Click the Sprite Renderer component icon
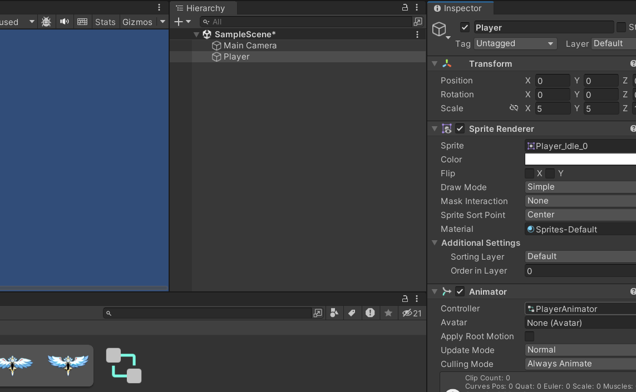636x392 pixels. coord(447,128)
